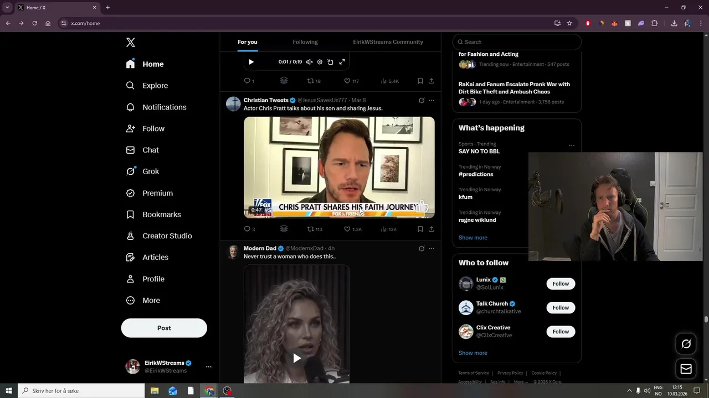The image size is (709, 398).
Task: Open Windows Start menu
Action: (9, 391)
